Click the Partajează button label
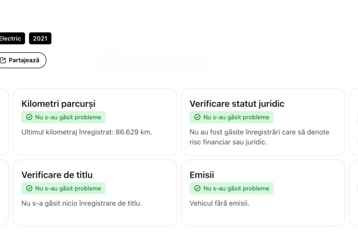 24,60
